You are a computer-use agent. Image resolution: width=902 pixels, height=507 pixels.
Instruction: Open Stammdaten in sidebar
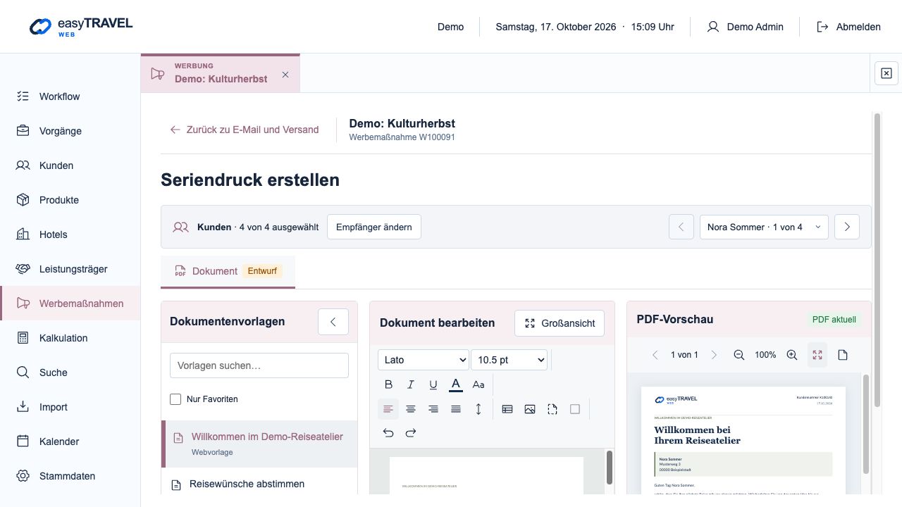[70, 476]
